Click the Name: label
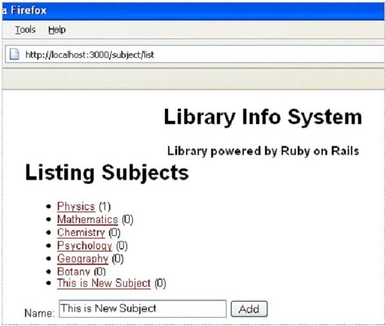 tap(39, 313)
